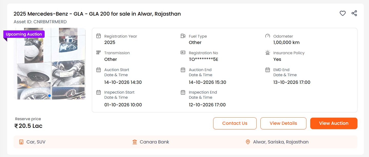
Task: Click the Fuel Type pump icon
Action: coord(183,36)
